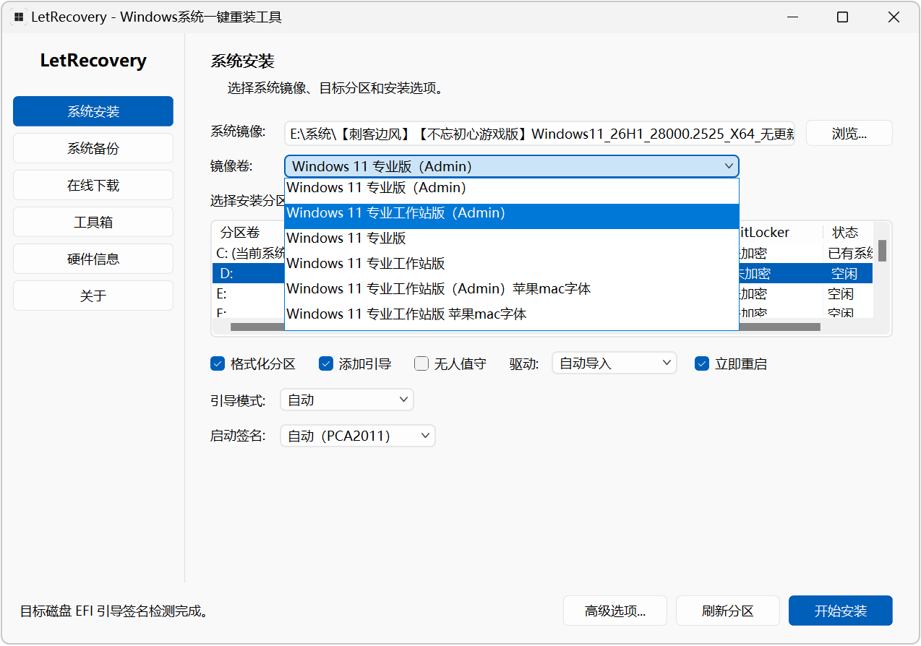Open the 引导模式 dropdown
Image resolution: width=921 pixels, height=646 pixels.
pyautogui.click(x=347, y=400)
